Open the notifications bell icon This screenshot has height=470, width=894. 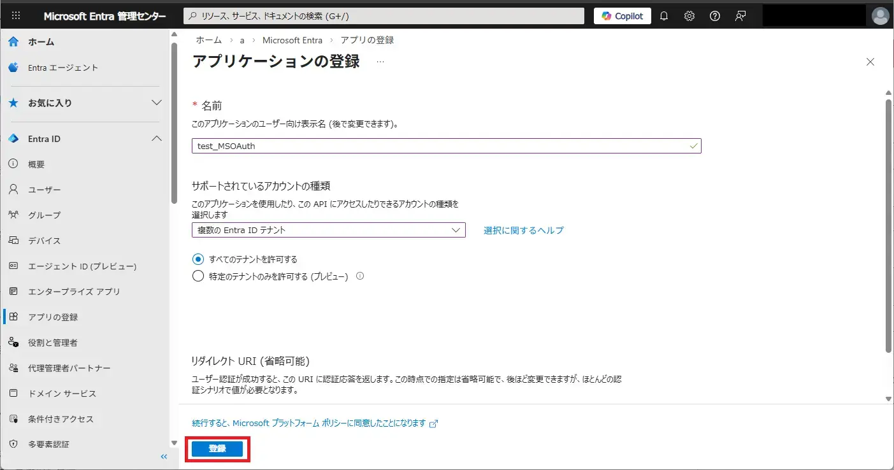point(664,16)
